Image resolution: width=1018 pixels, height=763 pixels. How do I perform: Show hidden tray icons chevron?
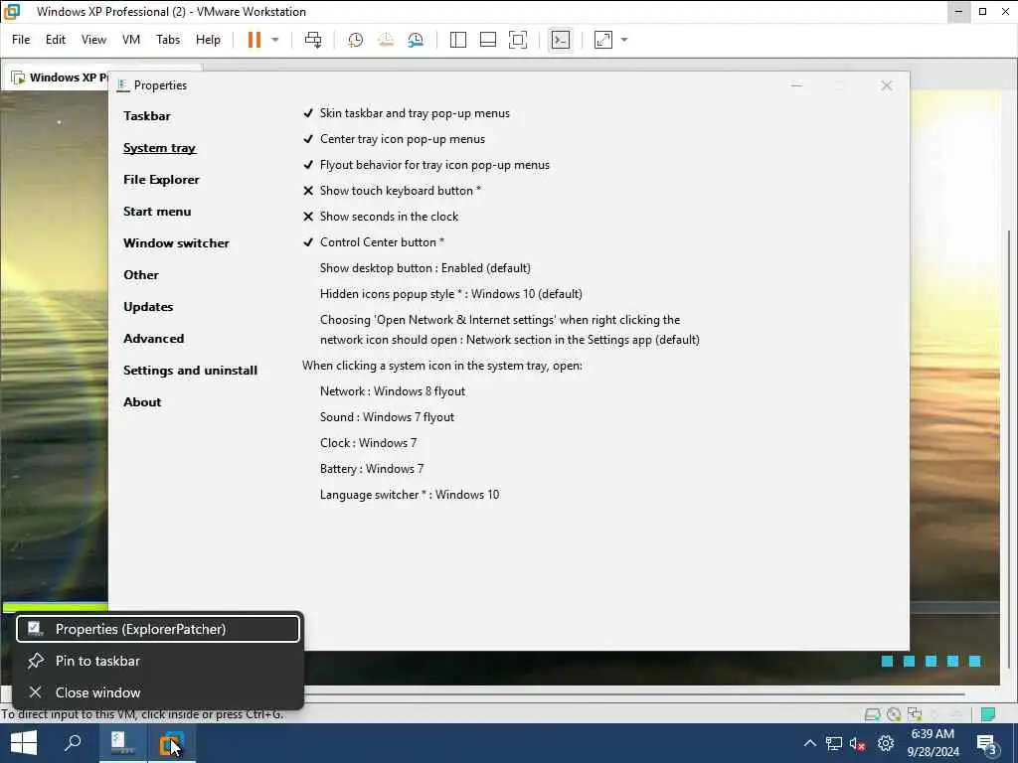pos(809,743)
